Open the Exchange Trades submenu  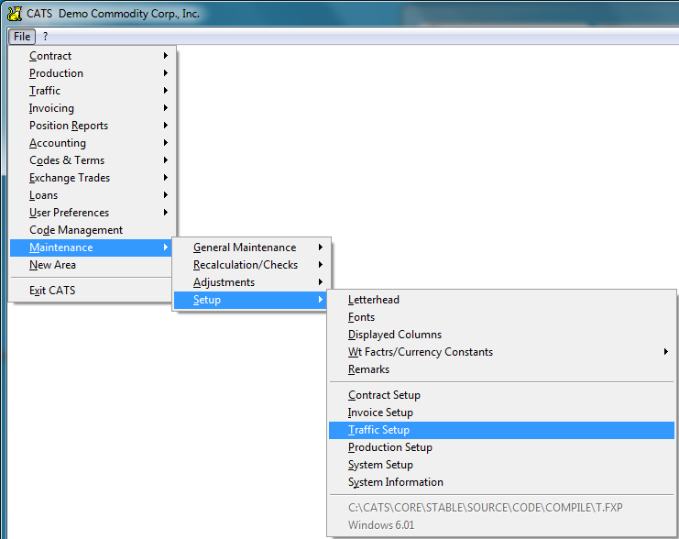(x=93, y=178)
